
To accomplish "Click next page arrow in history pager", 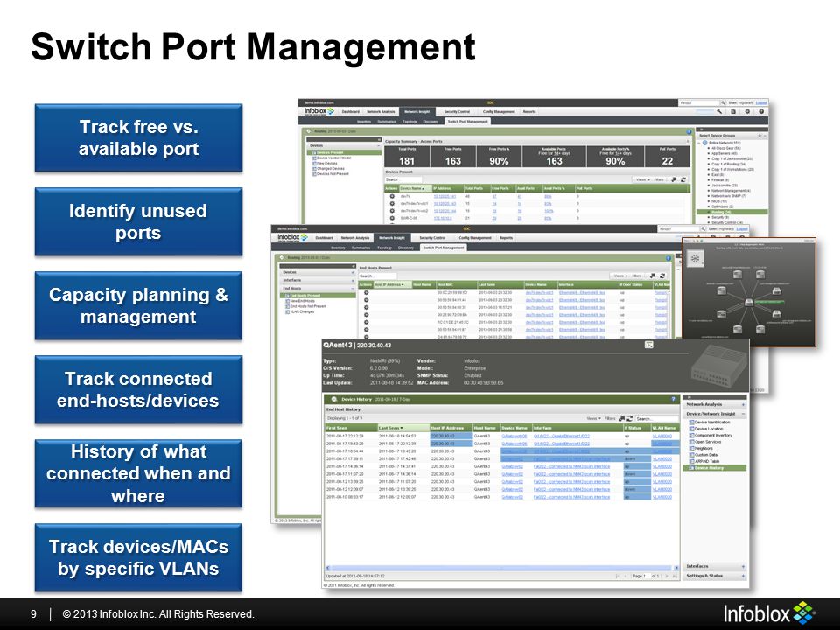I will (x=667, y=576).
